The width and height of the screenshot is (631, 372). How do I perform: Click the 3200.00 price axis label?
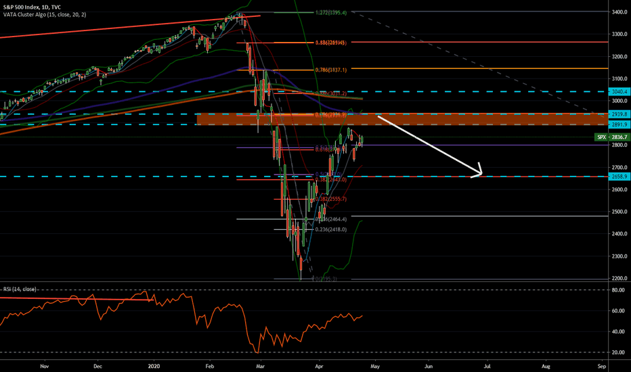(x=619, y=56)
